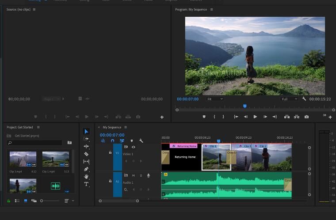Play the sequence in Program monitor
This screenshot has width=336, height=220.
tap(255, 117)
